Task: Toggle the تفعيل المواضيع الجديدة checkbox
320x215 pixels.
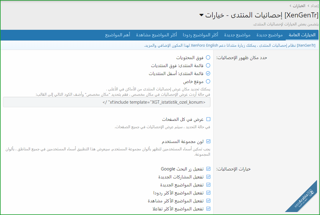Action: pos(208,185)
